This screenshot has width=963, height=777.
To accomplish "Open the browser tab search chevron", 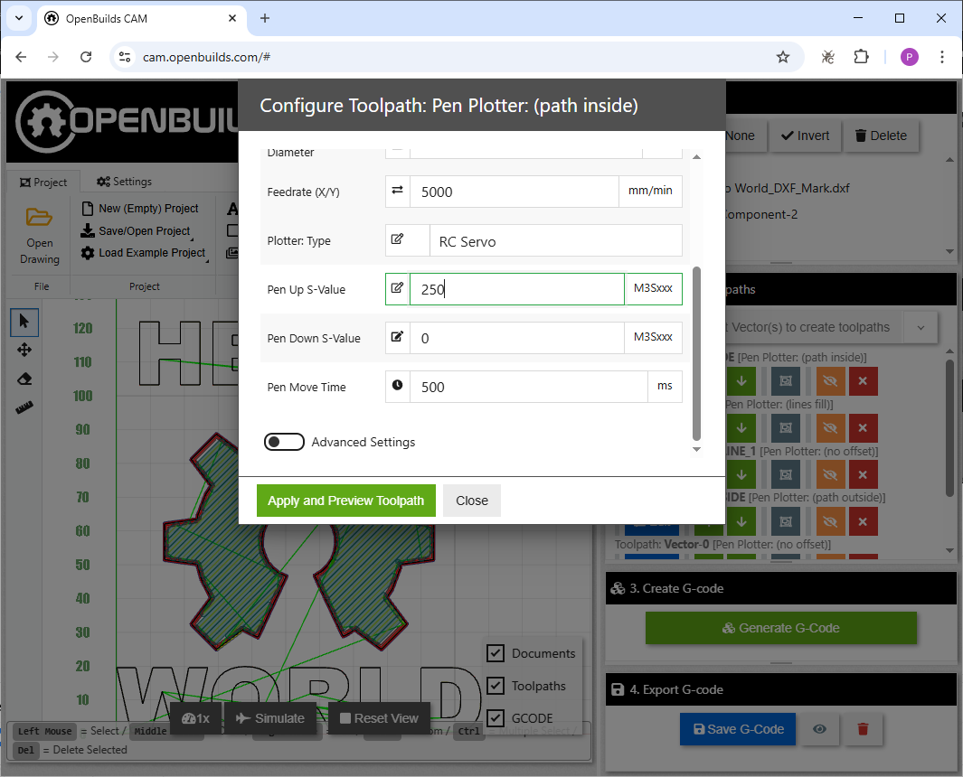I will (x=19, y=18).
